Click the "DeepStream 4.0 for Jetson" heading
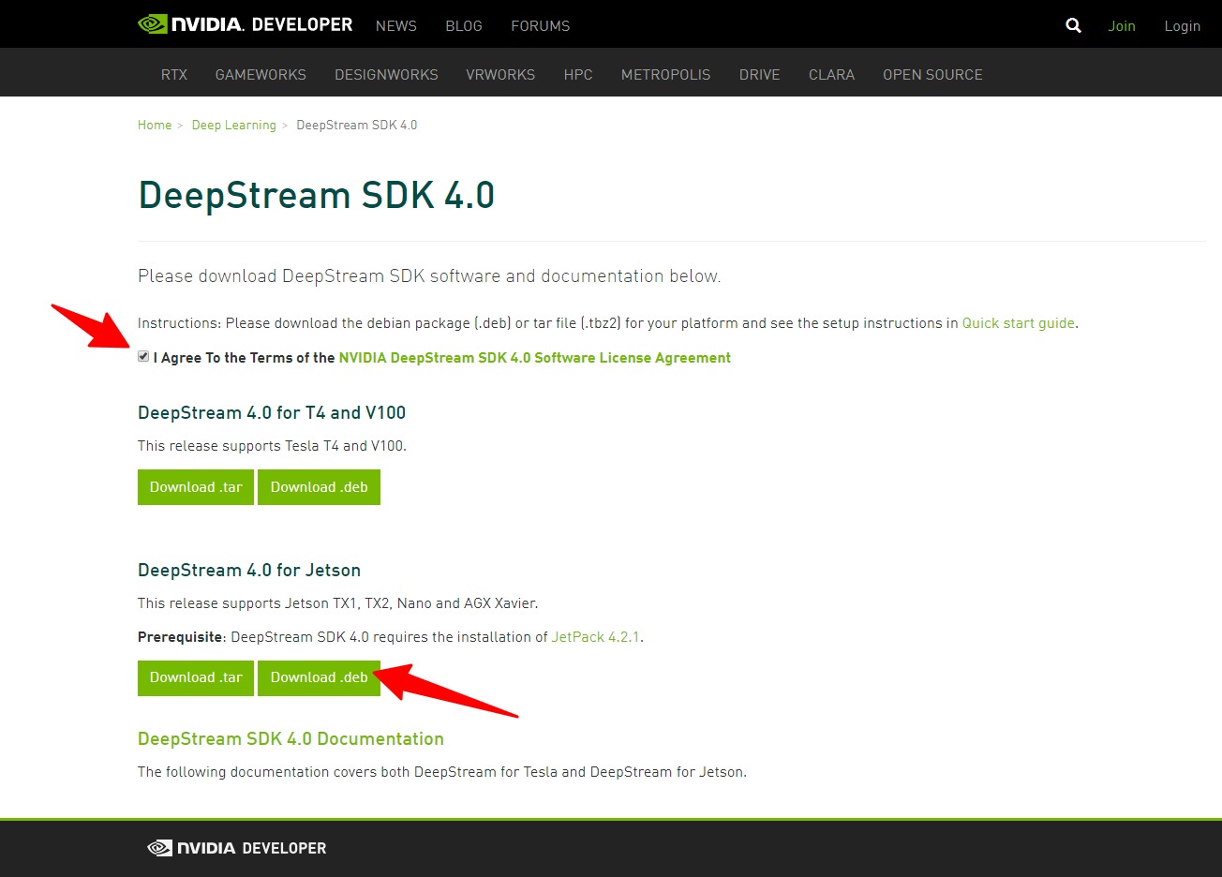Viewport: 1222px width, 877px height. (249, 571)
